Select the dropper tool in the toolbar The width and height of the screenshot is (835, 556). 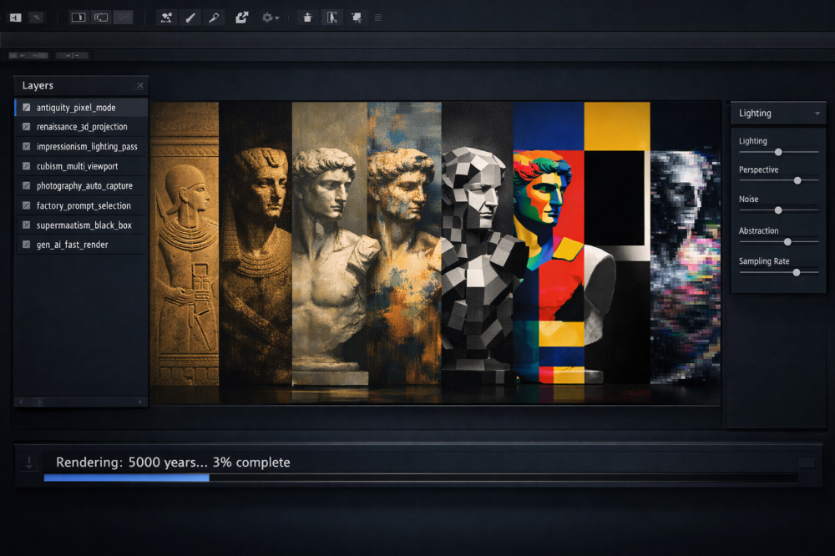(x=214, y=17)
